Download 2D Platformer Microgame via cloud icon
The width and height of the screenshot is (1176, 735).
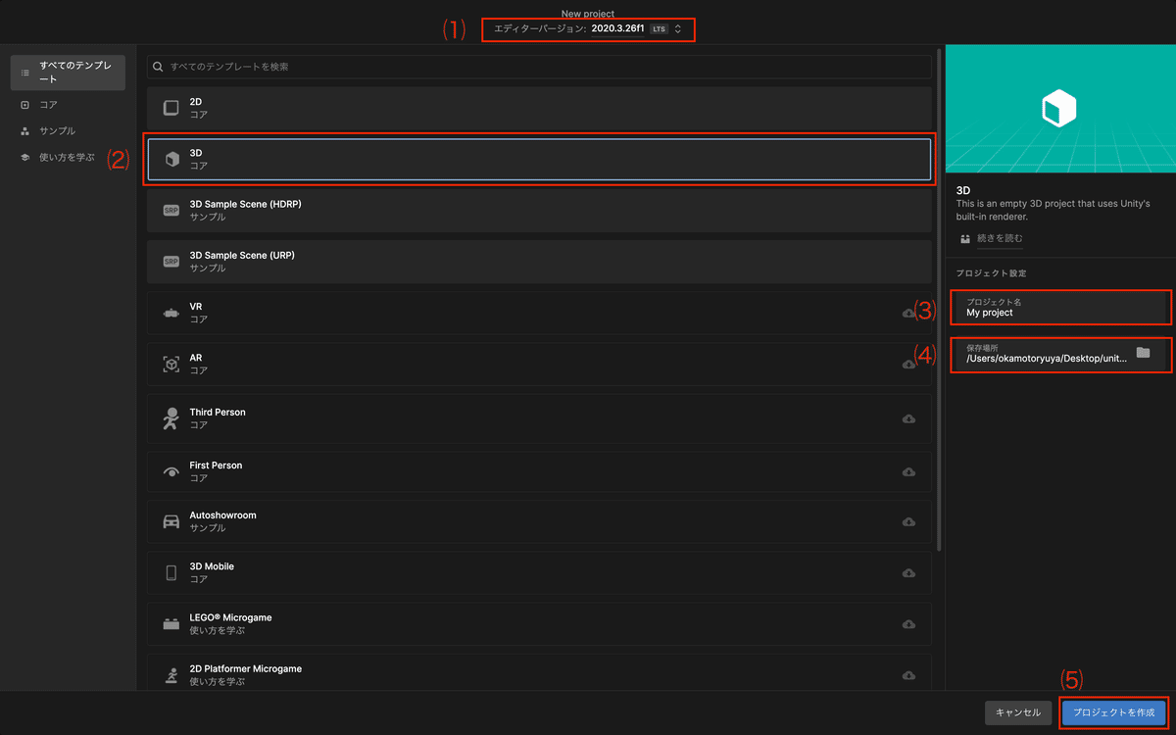908,675
